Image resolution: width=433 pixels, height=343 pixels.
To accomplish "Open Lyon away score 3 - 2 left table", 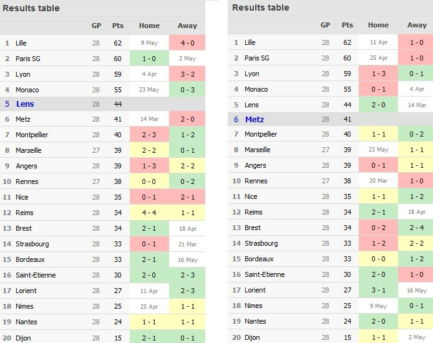I will [x=187, y=74].
